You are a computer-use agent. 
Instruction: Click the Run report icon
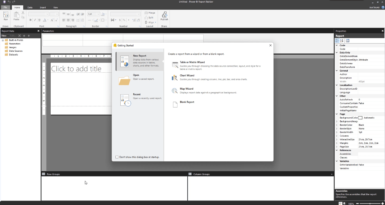click(6, 15)
